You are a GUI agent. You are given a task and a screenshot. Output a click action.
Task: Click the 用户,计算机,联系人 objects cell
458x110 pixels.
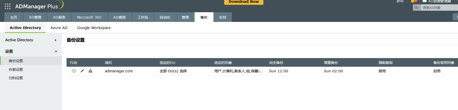pos(238,71)
